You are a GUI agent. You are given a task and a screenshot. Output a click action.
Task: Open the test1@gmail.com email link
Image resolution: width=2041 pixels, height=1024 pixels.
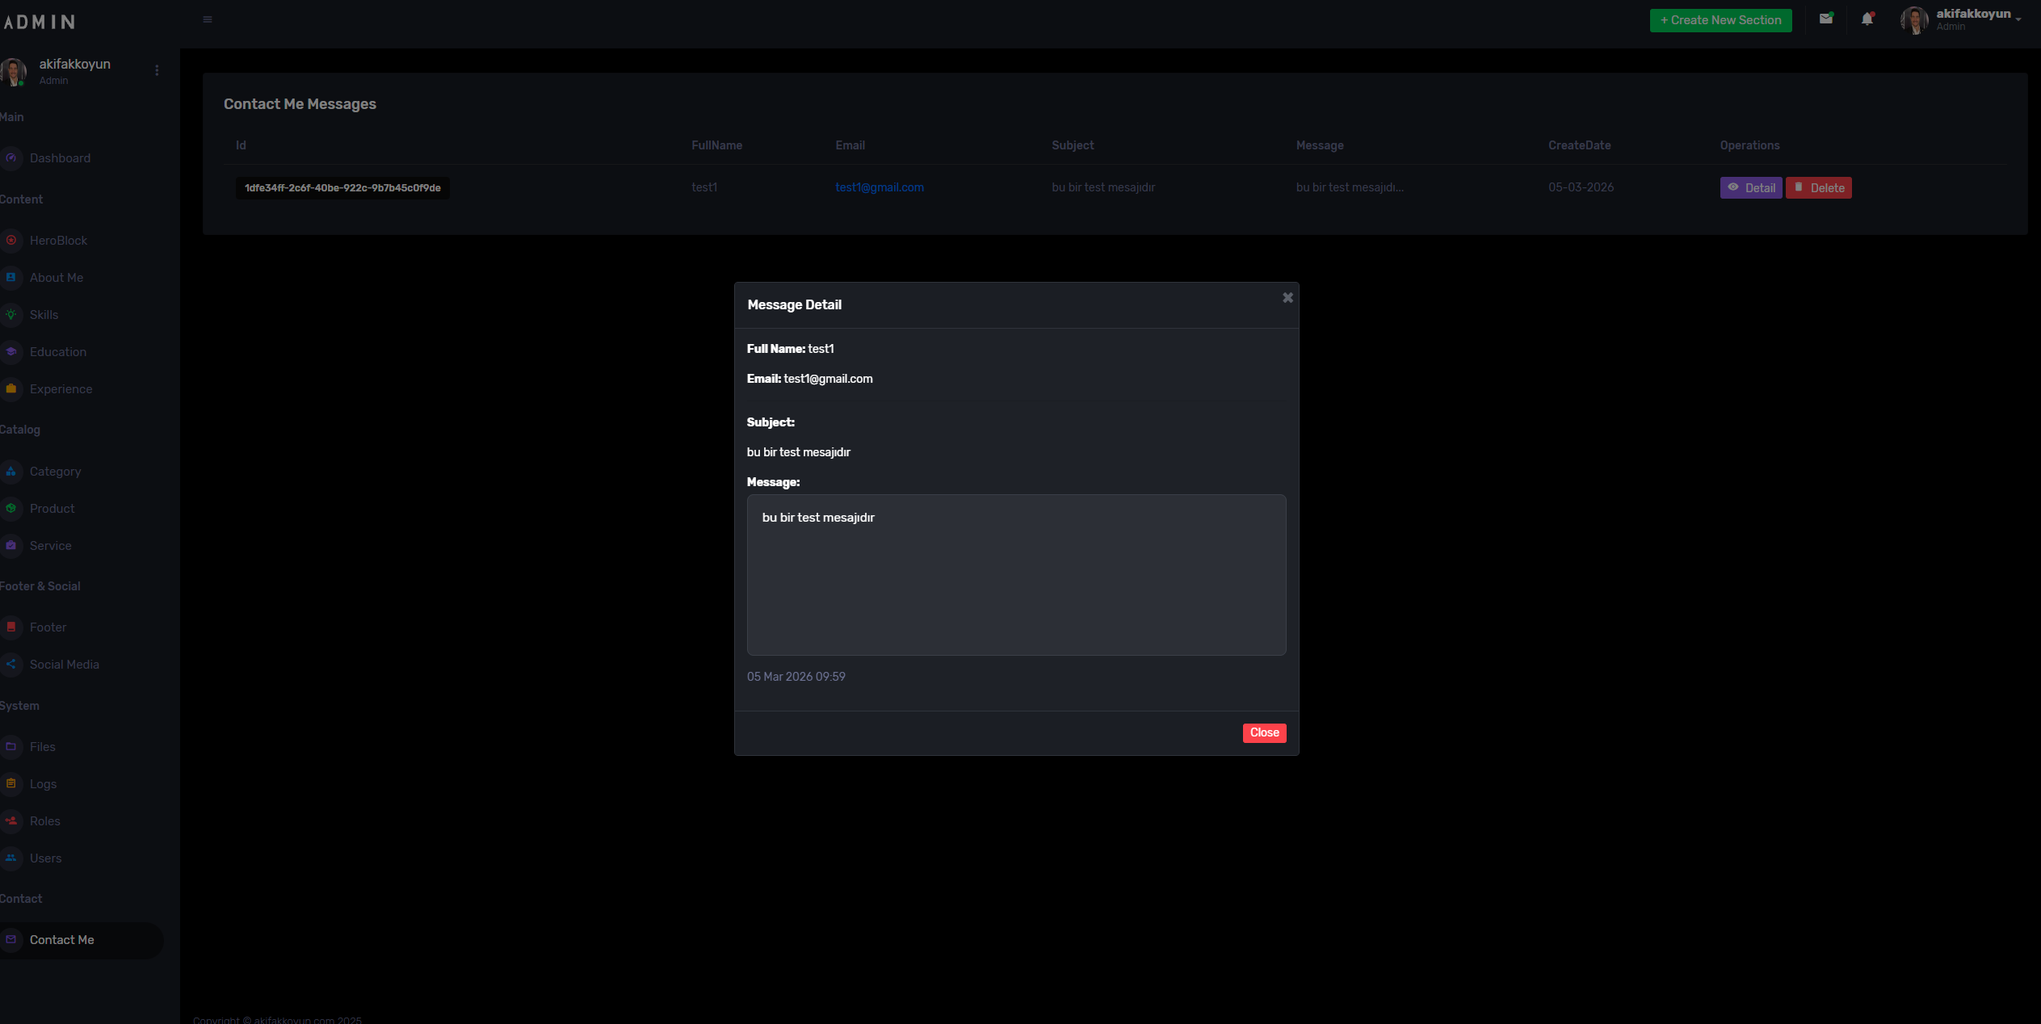880,187
